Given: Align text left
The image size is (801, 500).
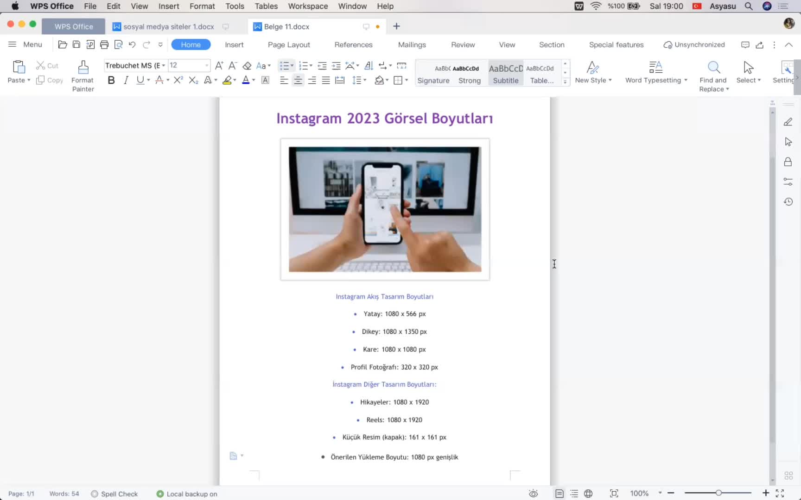Looking at the screenshot, I should pos(284,80).
